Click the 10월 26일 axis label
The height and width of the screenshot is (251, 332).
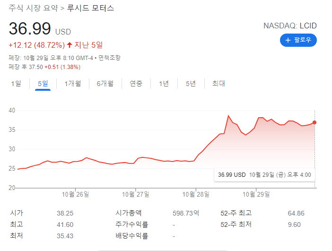tap(75, 194)
